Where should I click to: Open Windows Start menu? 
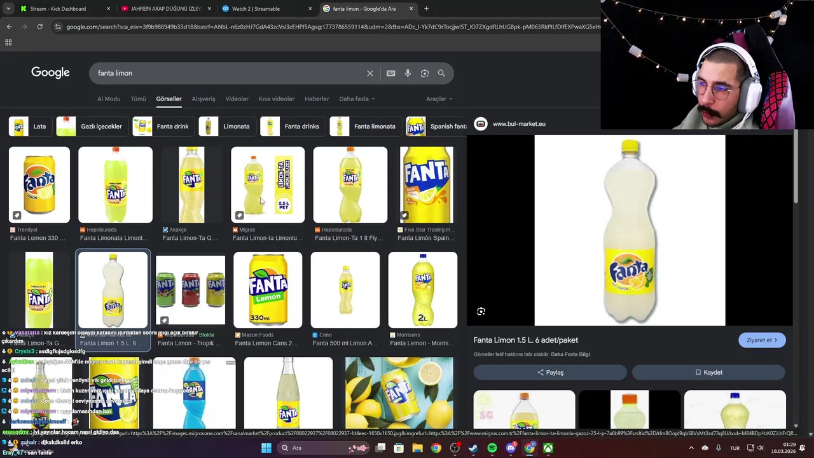pos(266,448)
